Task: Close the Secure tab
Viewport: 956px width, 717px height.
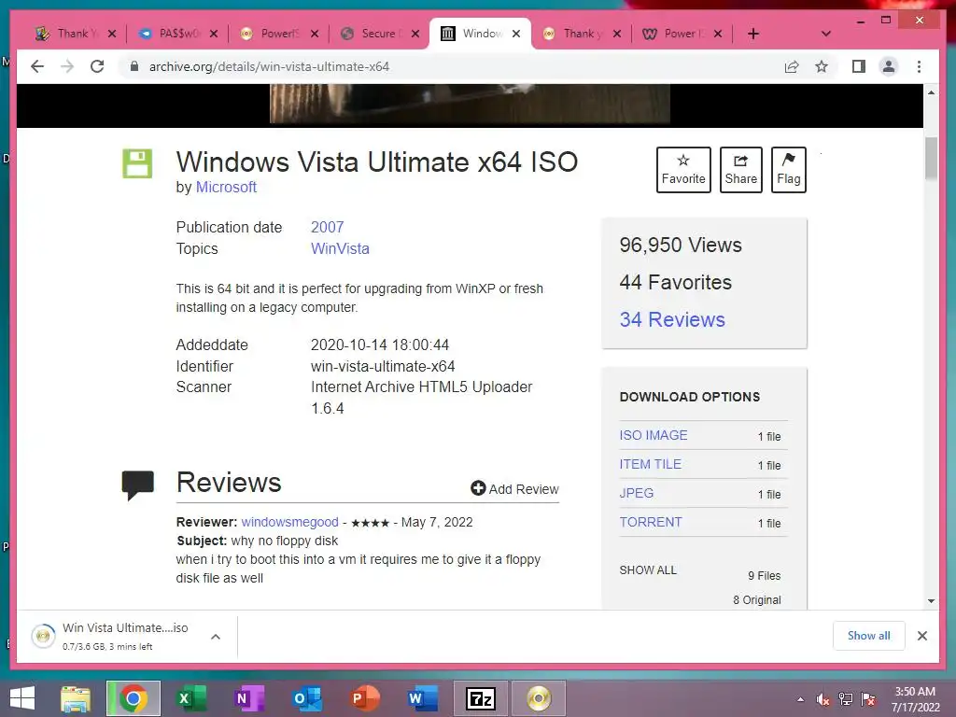Action: click(x=415, y=34)
